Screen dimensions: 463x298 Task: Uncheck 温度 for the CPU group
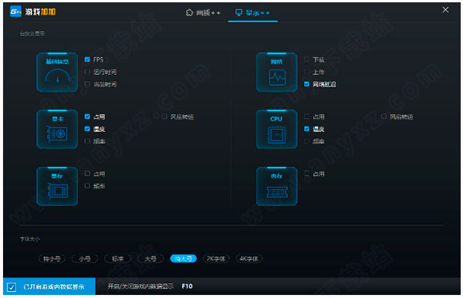(306, 129)
